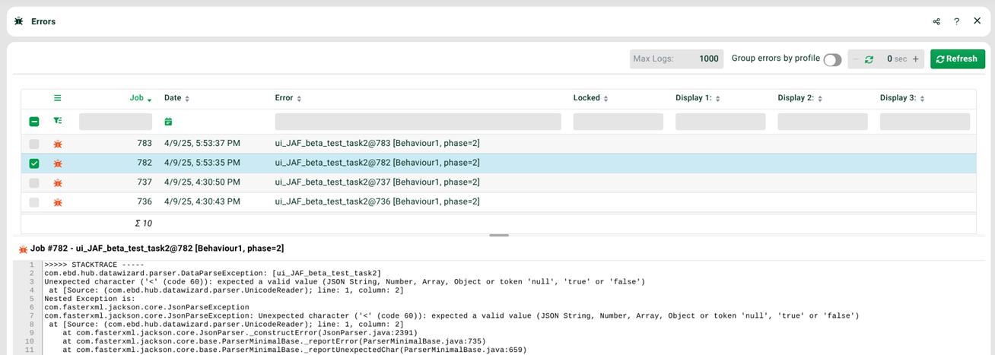
Task: Click the green Refresh button
Action: point(957,59)
